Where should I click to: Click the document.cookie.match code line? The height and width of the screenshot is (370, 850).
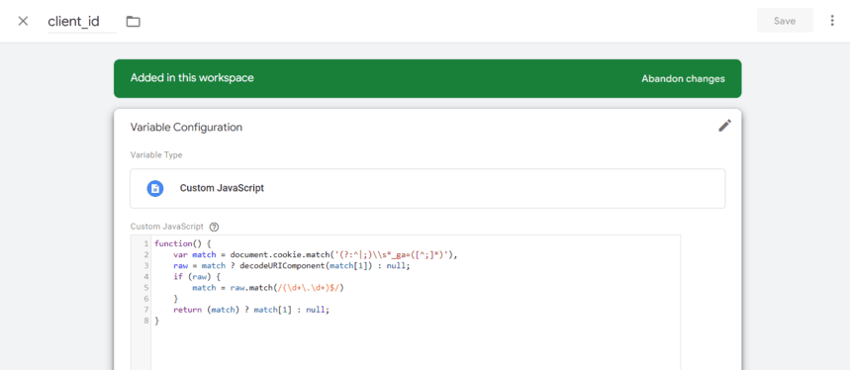[x=316, y=254]
